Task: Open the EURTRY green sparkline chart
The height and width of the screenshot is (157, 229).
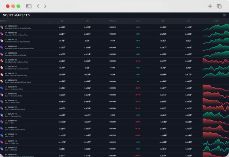Action: [x=216, y=142]
